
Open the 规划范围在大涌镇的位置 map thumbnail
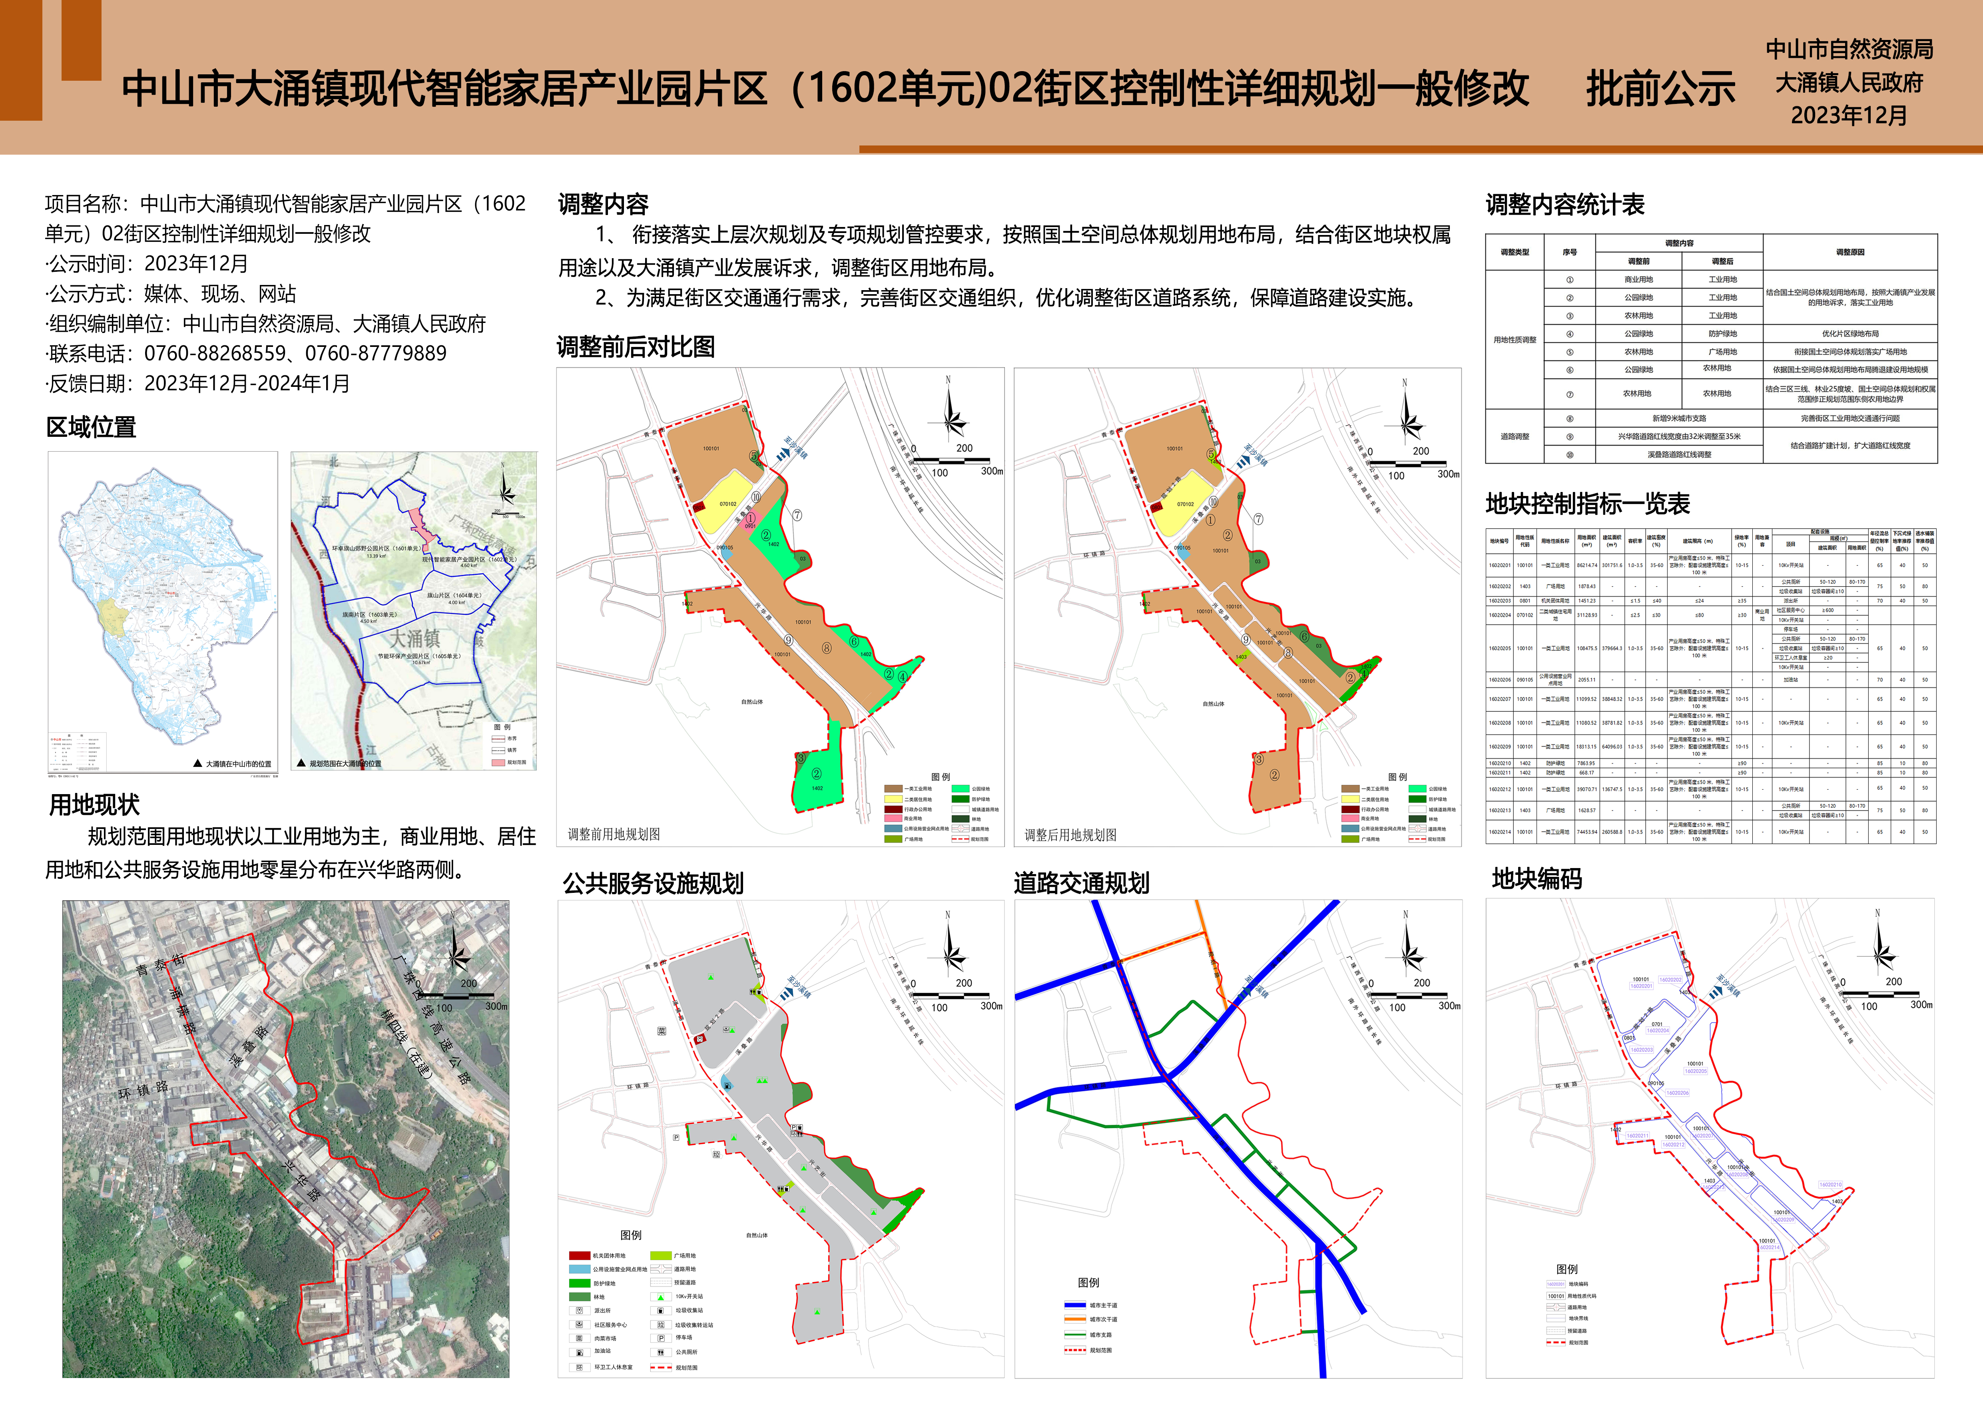414,611
